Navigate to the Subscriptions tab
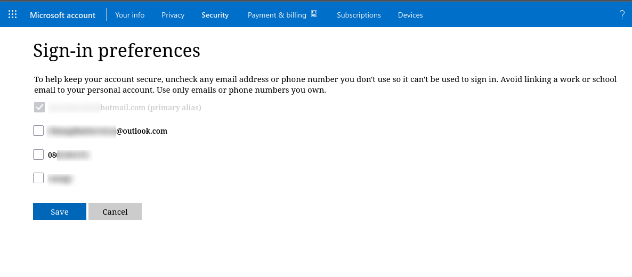 [x=359, y=15]
